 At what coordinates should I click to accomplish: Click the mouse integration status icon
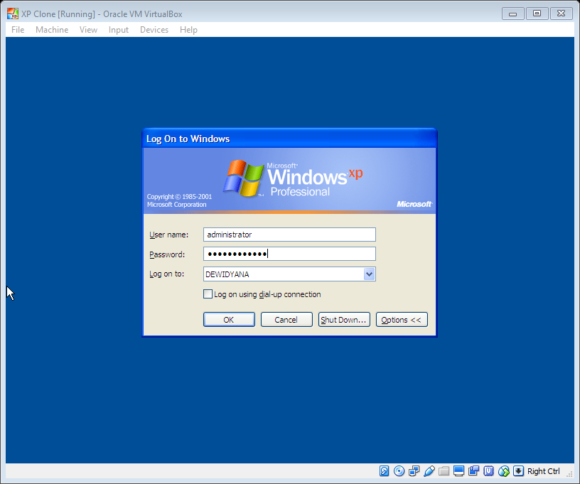pos(503,470)
